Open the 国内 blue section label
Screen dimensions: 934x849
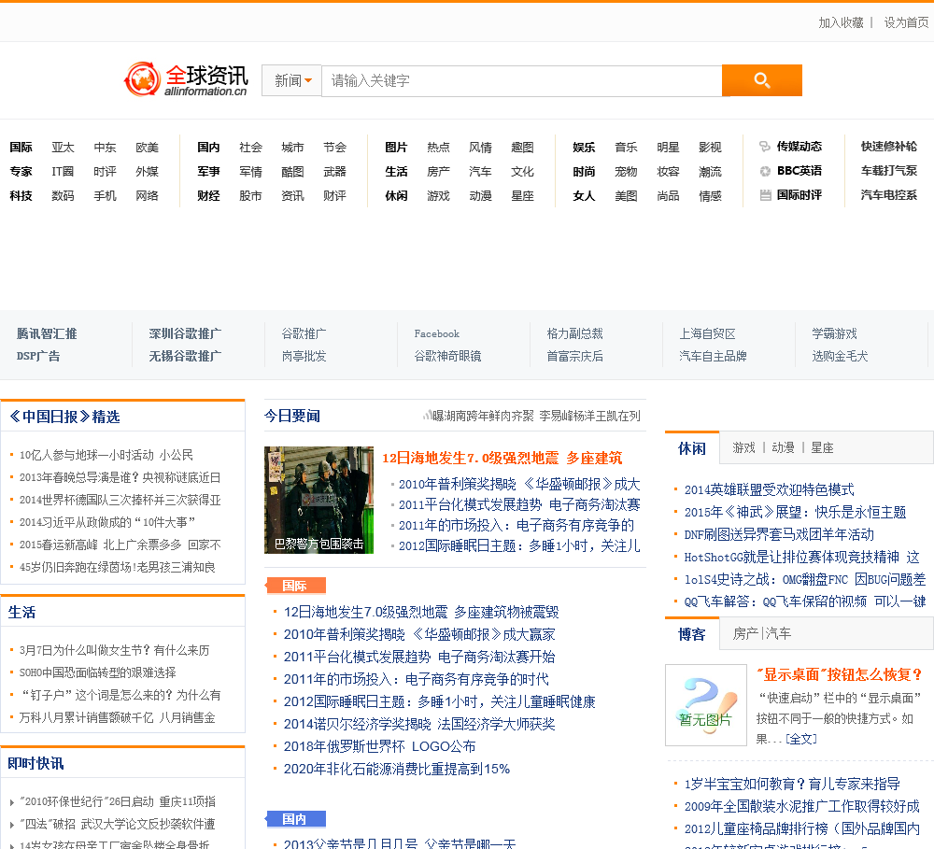(x=295, y=819)
